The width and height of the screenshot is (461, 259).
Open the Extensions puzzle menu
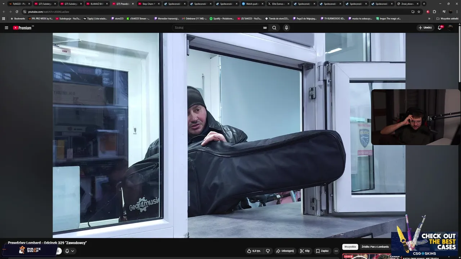[434, 12]
